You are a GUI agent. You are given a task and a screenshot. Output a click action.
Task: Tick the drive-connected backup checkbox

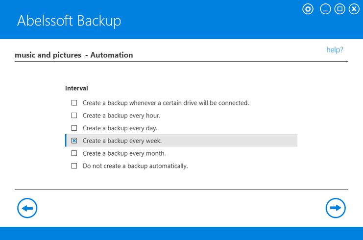point(74,103)
